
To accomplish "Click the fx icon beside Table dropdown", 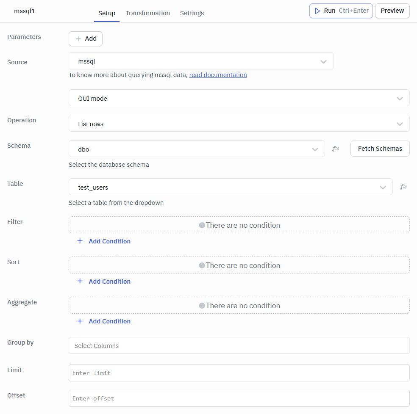I will point(403,187).
